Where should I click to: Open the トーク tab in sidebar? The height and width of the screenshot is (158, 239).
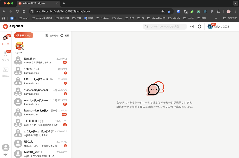(6, 40)
